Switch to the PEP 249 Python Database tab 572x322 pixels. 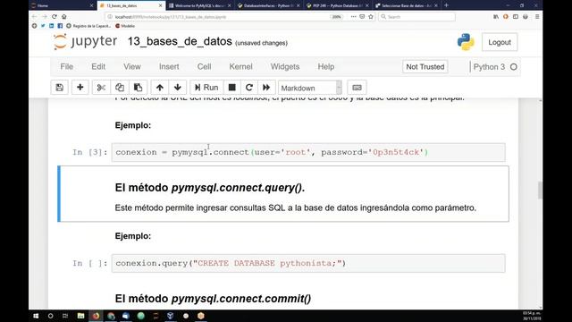[337, 5]
